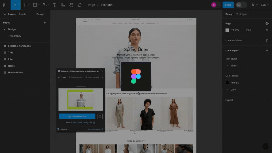This screenshot has width=272, height=153.
Task: Click the Generate Code button
Action: coord(77,116)
